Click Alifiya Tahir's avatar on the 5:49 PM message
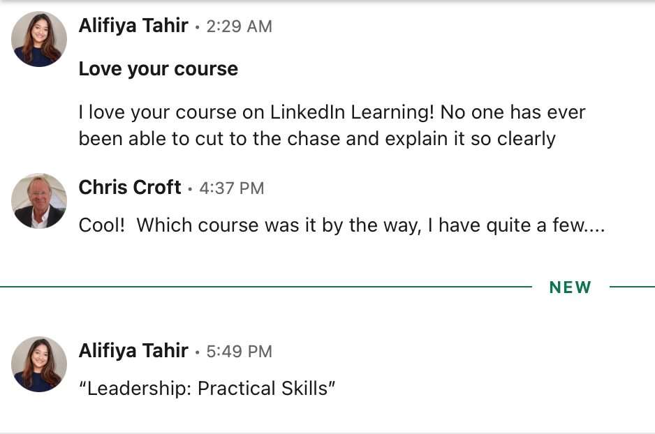The width and height of the screenshot is (655, 434). (39, 364)
